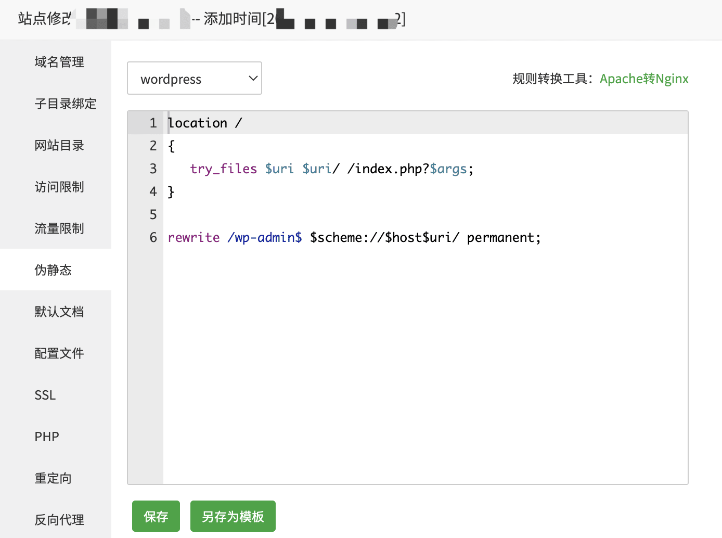Open the 流量限制 section
Viewport: 722px width, 538px height.
pos(59,228)
